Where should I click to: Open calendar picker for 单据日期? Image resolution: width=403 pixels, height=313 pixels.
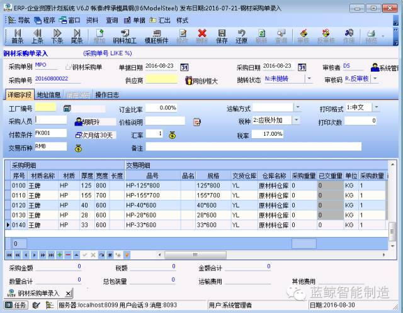click(184, 67)
